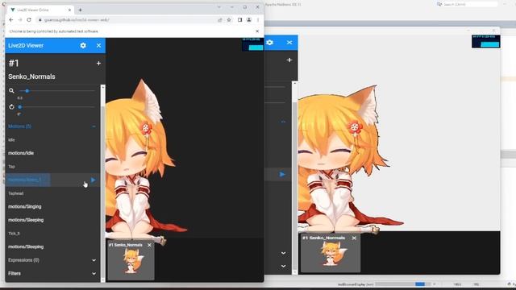Adjust the model zoom scale slider

pos(56,91)
